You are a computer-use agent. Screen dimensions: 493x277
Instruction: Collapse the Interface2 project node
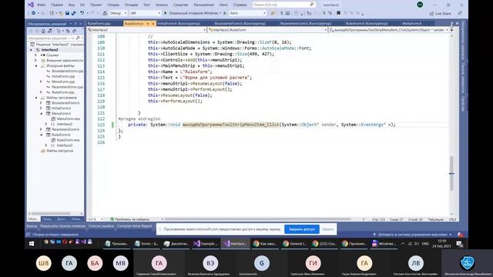tap(31, 49)
